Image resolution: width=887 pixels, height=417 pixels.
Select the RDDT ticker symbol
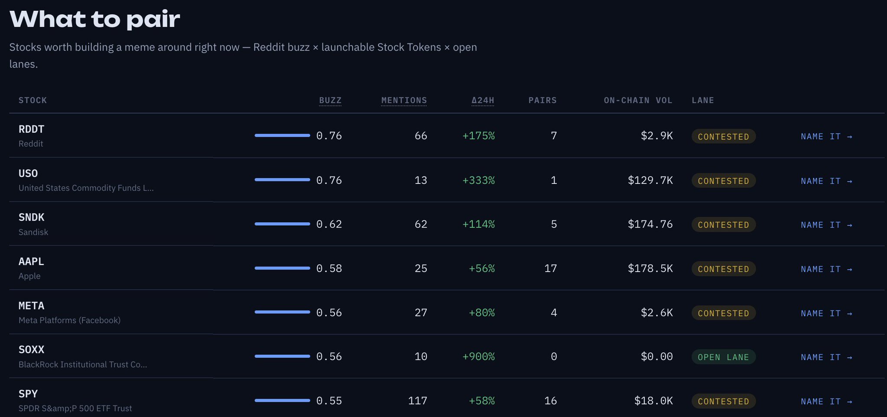[x=31, y=129]
